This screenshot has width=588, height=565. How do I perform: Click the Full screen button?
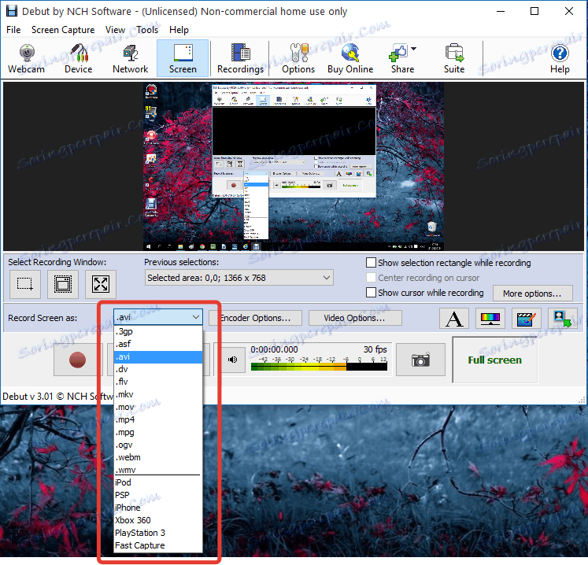[494, 360]
